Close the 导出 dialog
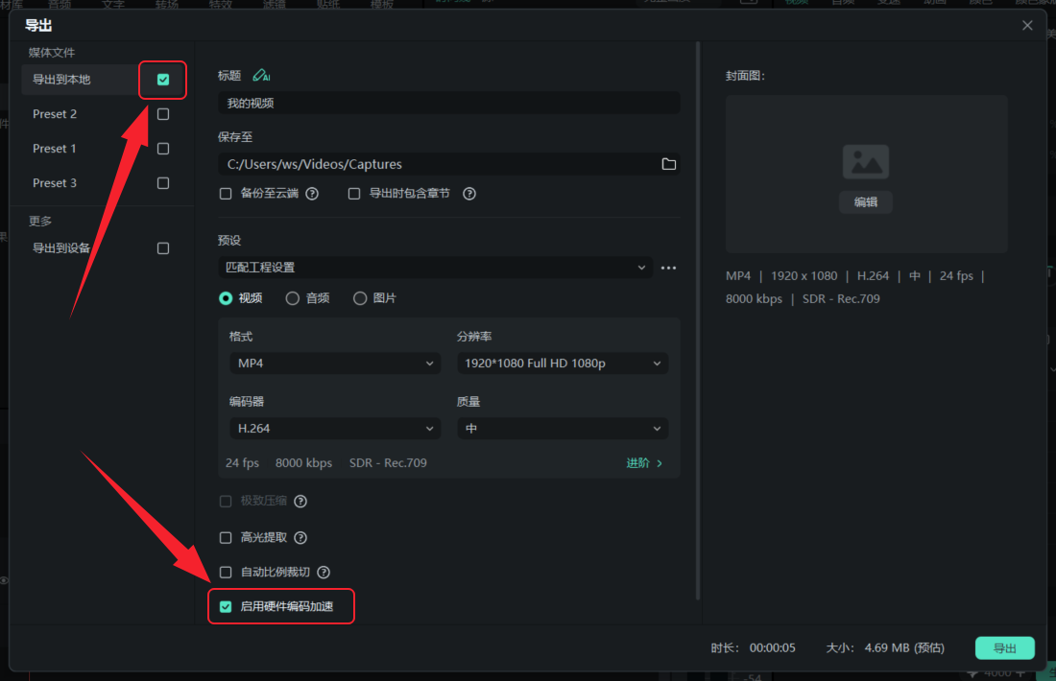This screenshot has width=1056, height=681. tap(1027, 26)
